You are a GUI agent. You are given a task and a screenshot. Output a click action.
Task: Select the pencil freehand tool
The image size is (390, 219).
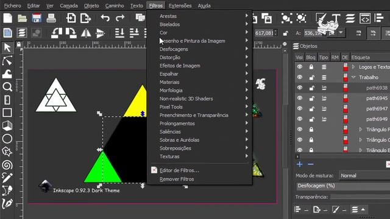coord(7,178)
